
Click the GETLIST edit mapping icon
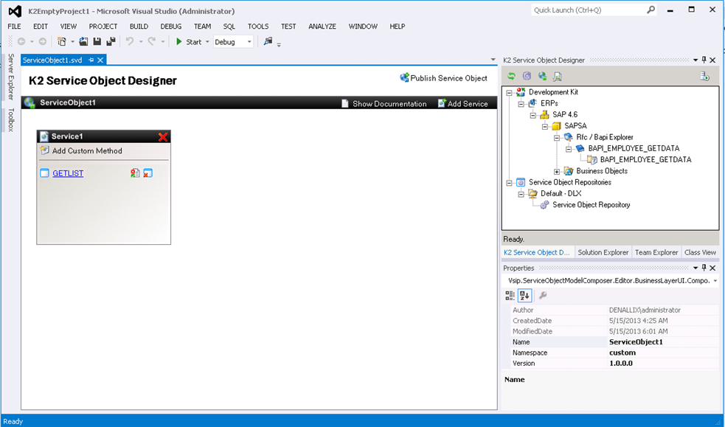pyautogui.click(x=135, y=173)
